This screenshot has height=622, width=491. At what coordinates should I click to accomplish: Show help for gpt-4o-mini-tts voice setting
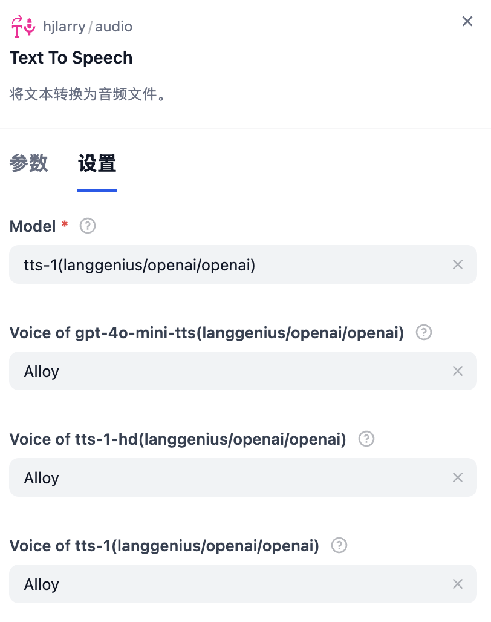click(424, 333)
